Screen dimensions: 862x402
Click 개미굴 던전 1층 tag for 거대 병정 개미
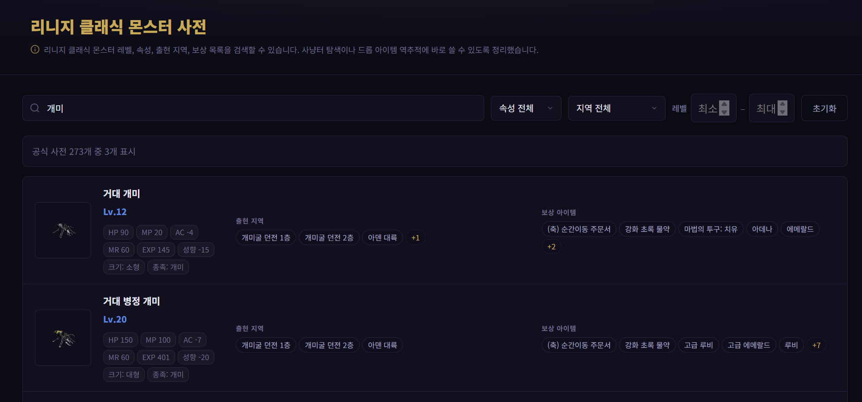click(266, 345)
